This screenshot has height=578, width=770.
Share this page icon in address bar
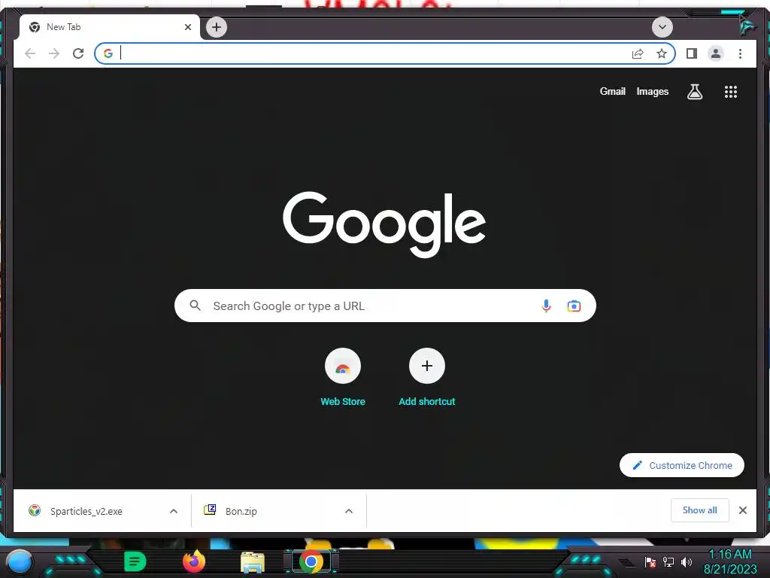coord(638,53)
